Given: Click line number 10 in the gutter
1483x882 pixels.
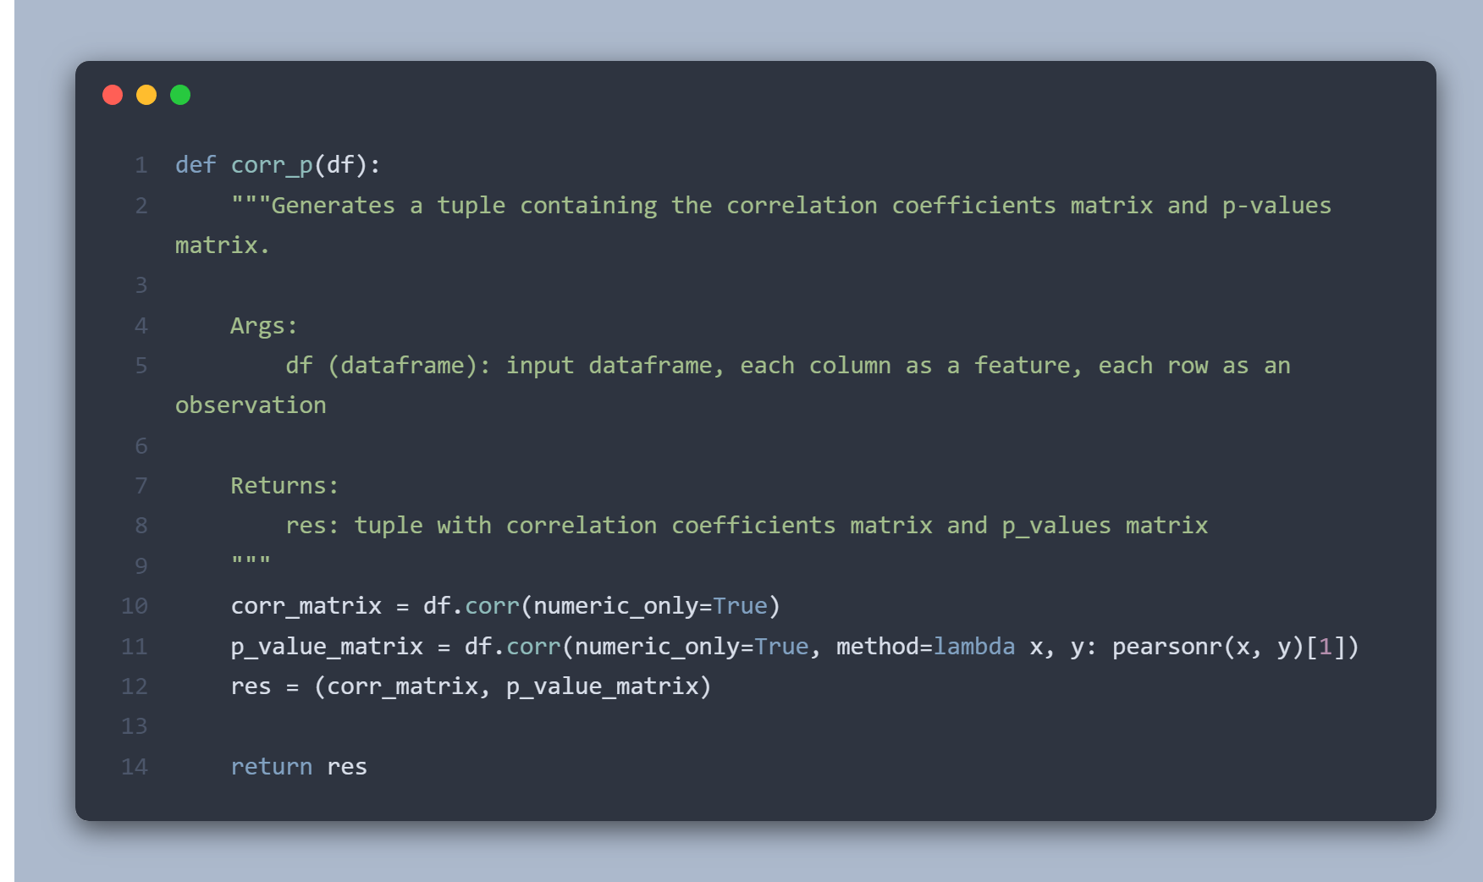Looking at the screenshot, I should tap(135, 606).
